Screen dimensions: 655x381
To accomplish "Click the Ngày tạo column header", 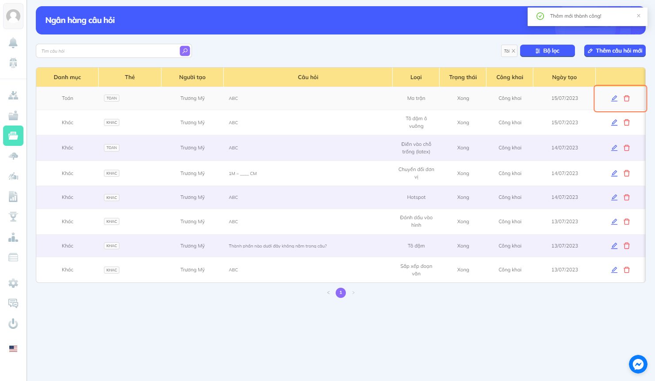I will (x=564, y=77).
